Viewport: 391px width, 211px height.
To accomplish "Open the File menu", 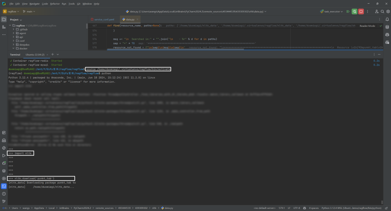I will point(11,4).
